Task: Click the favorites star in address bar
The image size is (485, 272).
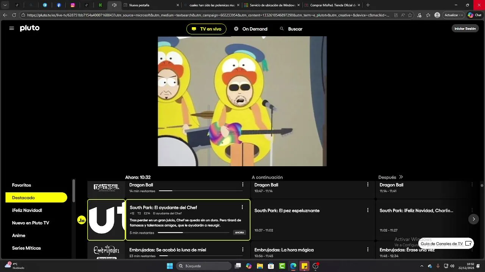Action: 410,15
